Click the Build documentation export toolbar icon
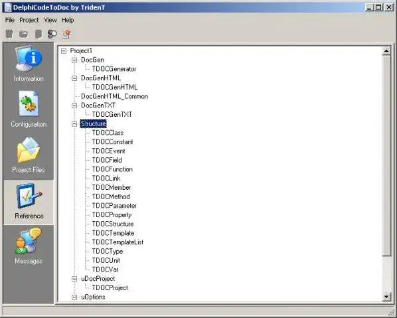 tap(66, 34)
